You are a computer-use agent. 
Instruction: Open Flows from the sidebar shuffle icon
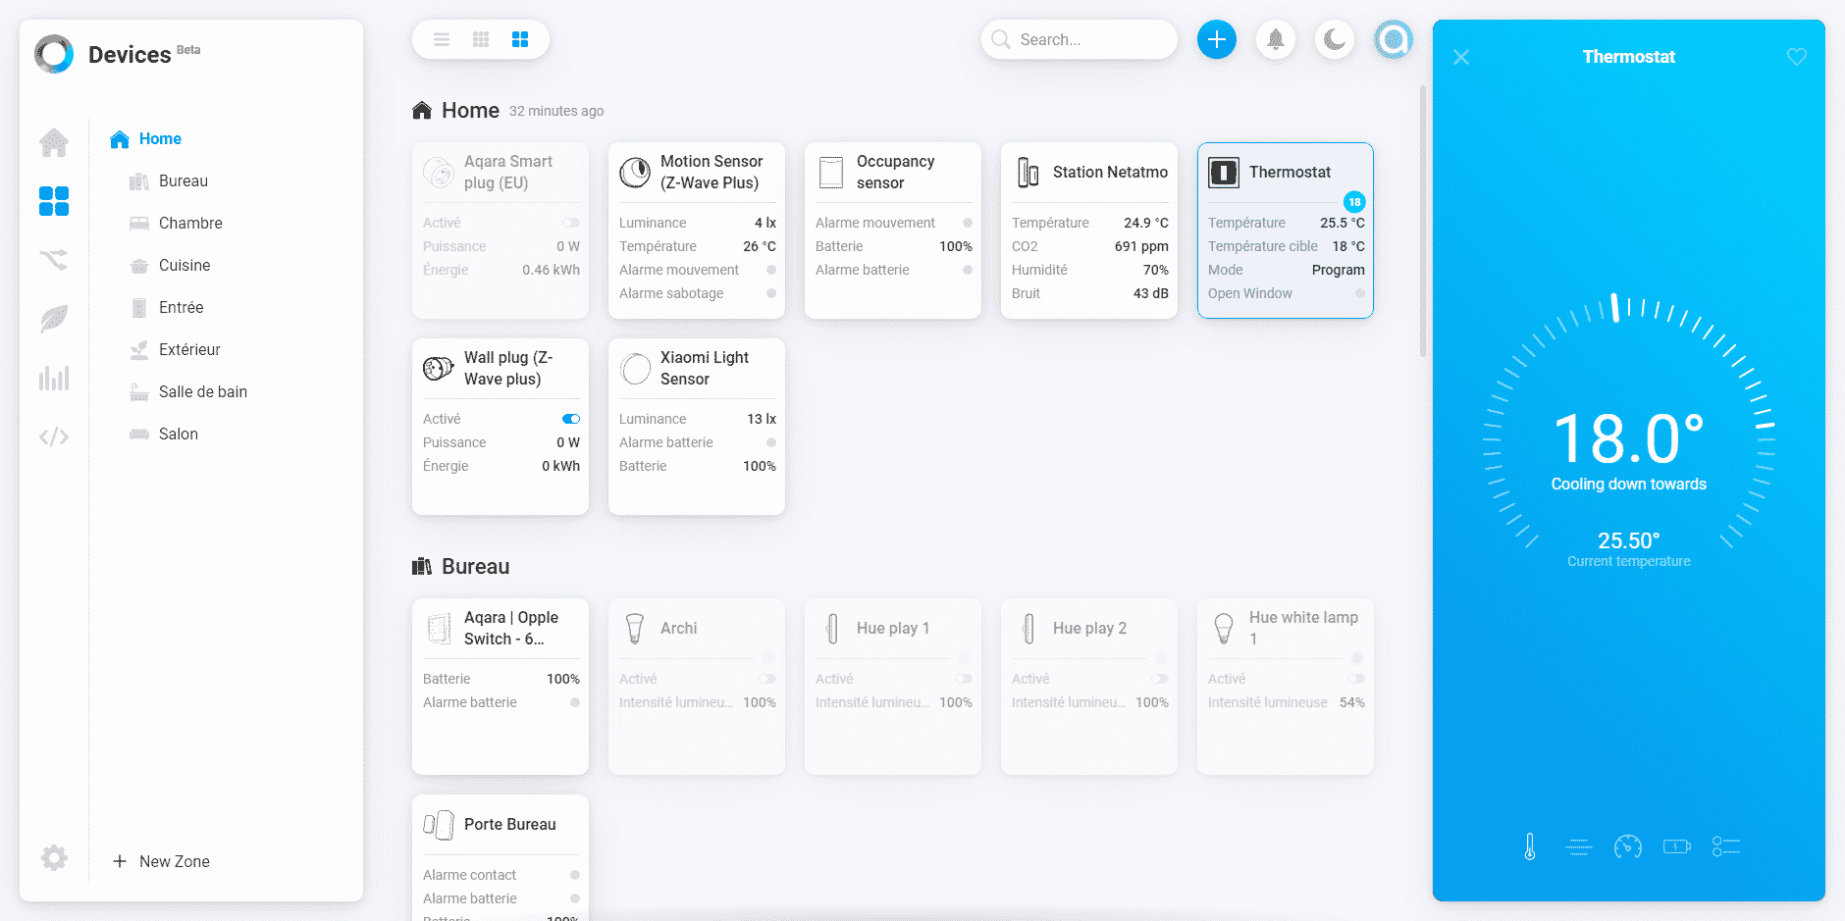tap(54, 260)
